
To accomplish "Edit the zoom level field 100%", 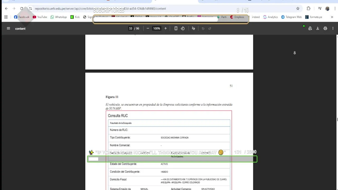I will tap(157, 28).
